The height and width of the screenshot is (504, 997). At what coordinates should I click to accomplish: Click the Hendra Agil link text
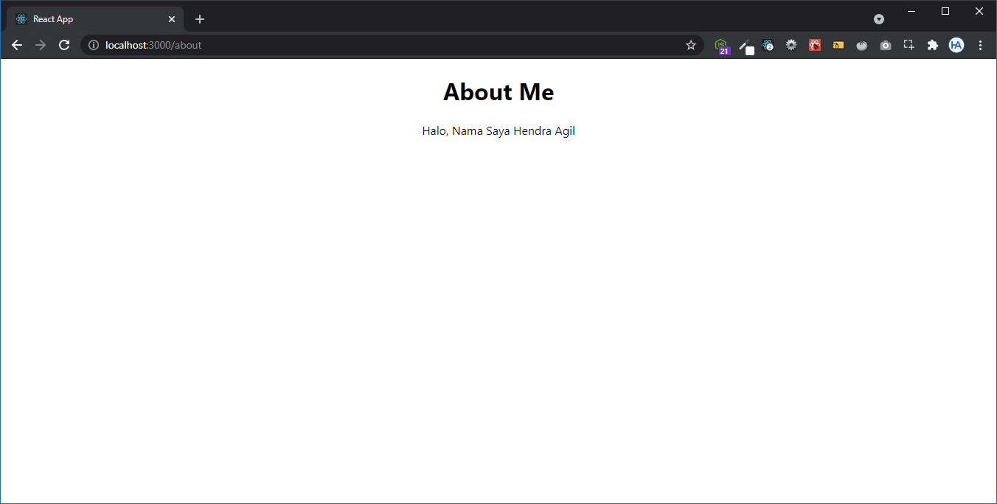(544, 130)
